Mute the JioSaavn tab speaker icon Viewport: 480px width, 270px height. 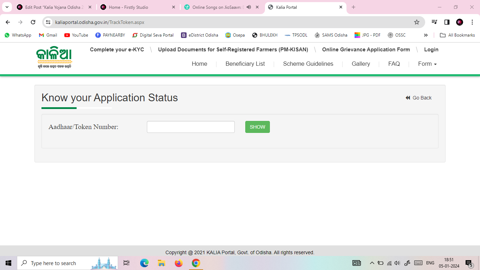[x=249, y=7]
